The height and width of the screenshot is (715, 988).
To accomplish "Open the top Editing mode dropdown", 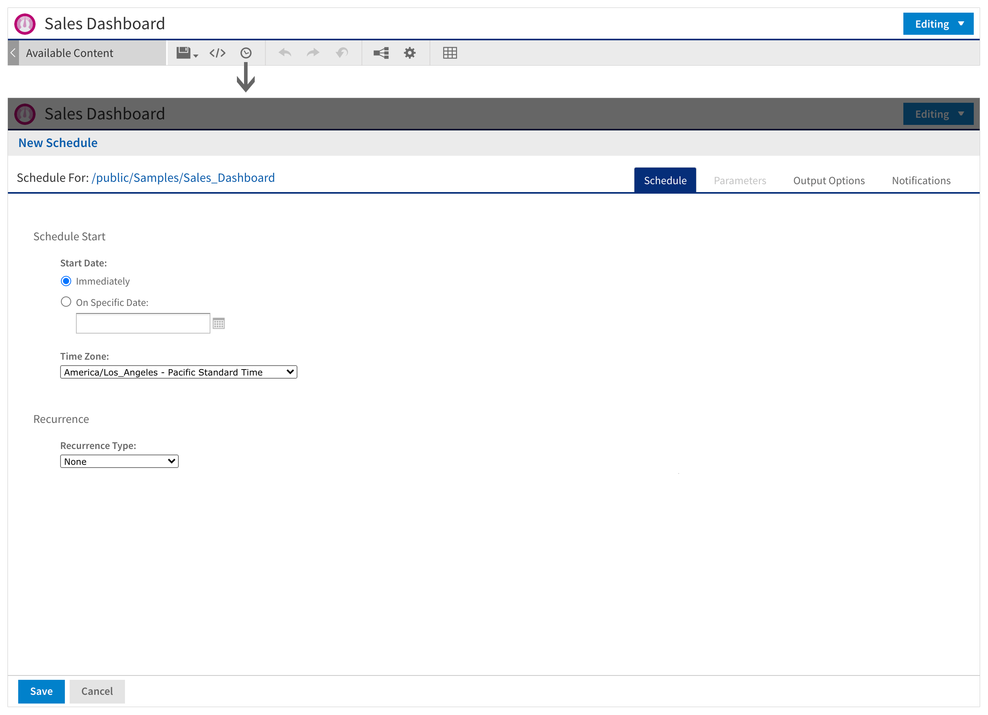I will pyautogui.click(x=938, y=24).
